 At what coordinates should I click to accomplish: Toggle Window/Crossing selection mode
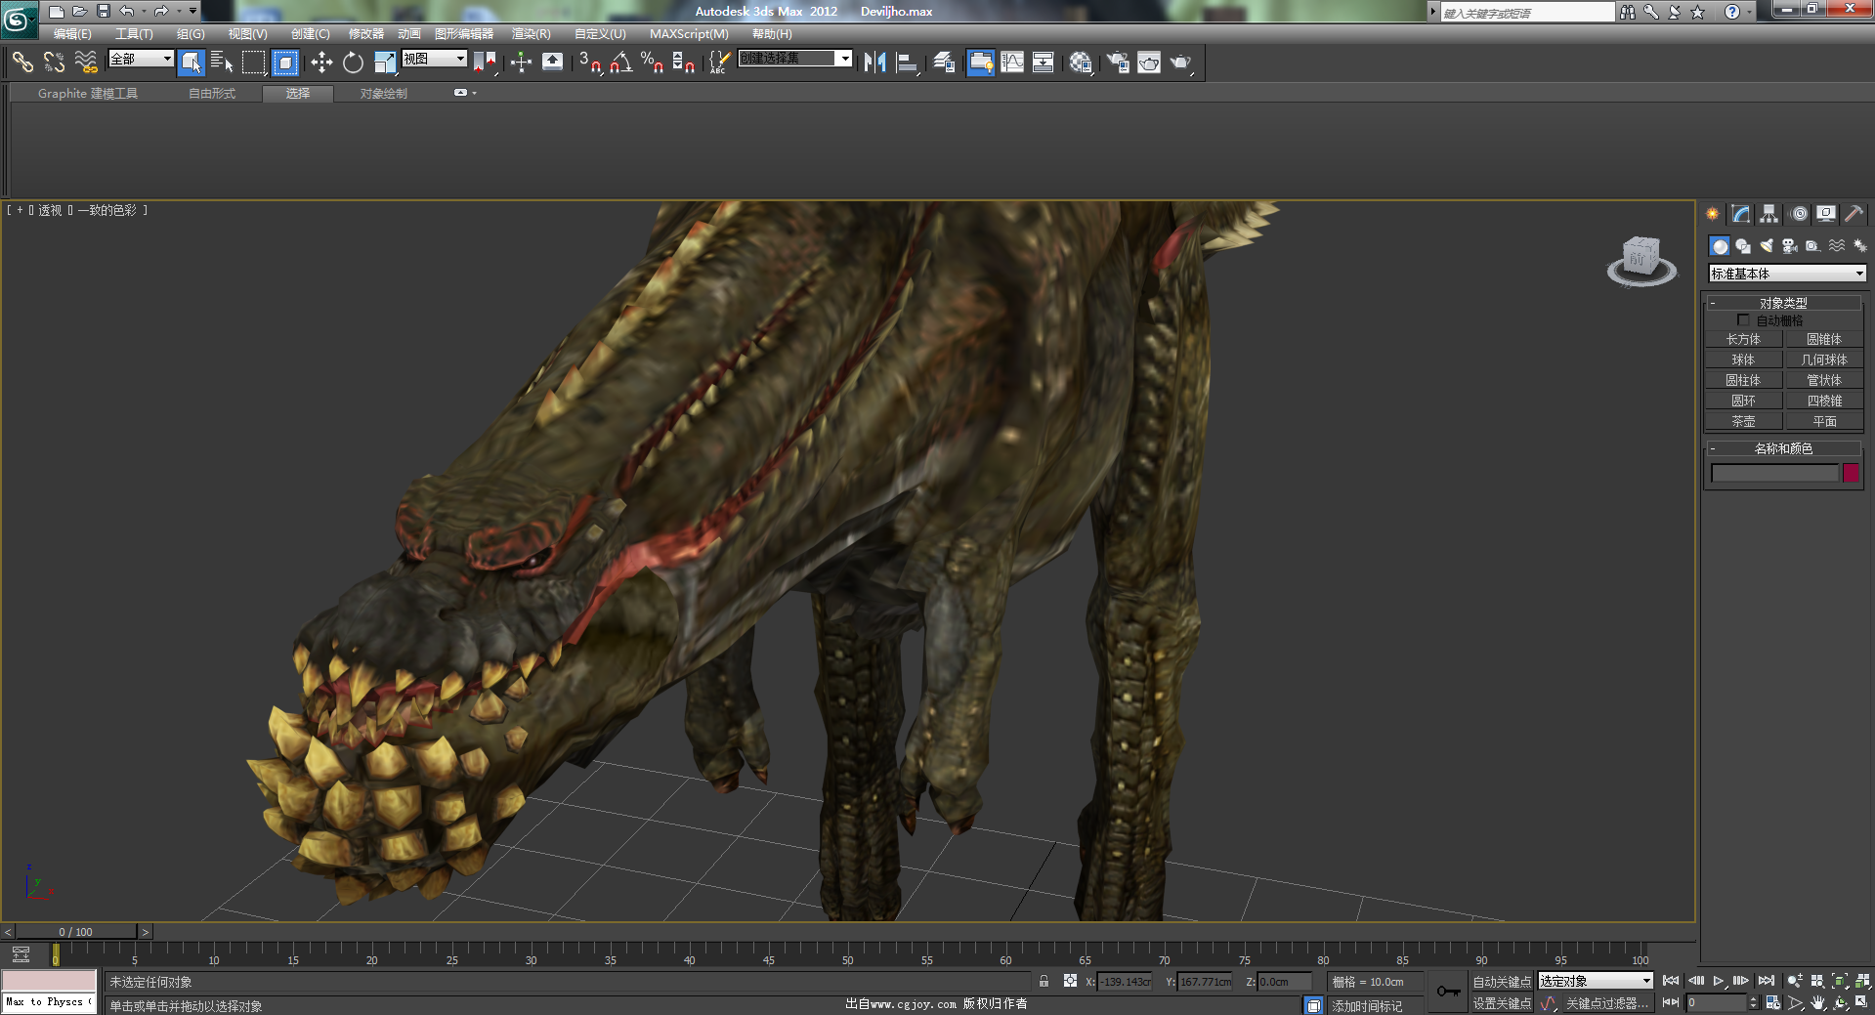(285, 63)
